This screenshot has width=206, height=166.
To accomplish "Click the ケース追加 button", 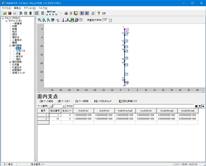I will (x=47, y=101).
